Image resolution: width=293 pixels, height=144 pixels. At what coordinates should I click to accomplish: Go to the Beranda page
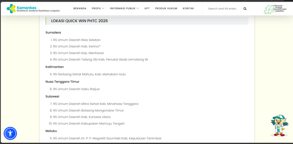click(x=80, y=9)
